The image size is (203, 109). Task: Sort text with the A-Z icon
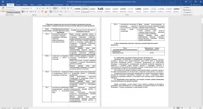point(68,8)
